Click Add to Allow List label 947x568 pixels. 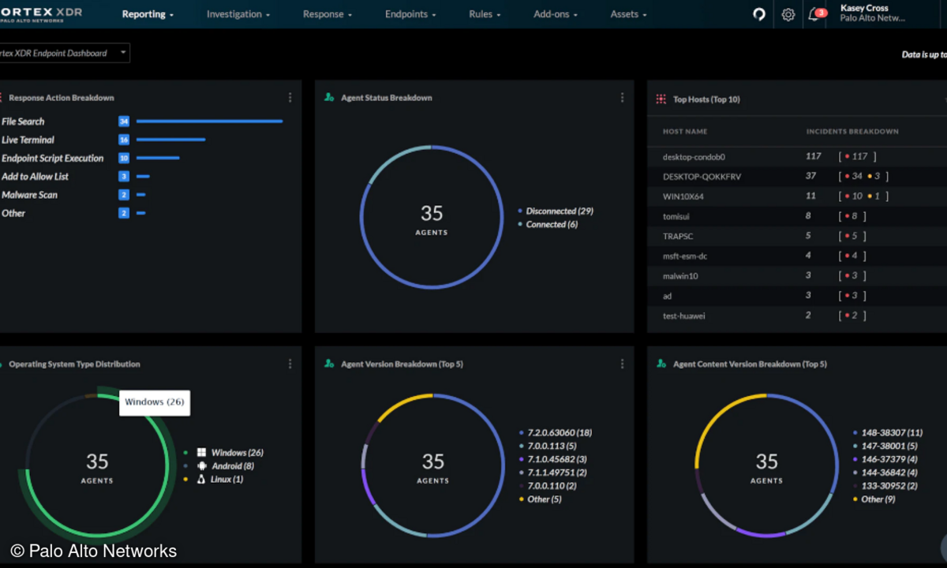coord(35,177)
